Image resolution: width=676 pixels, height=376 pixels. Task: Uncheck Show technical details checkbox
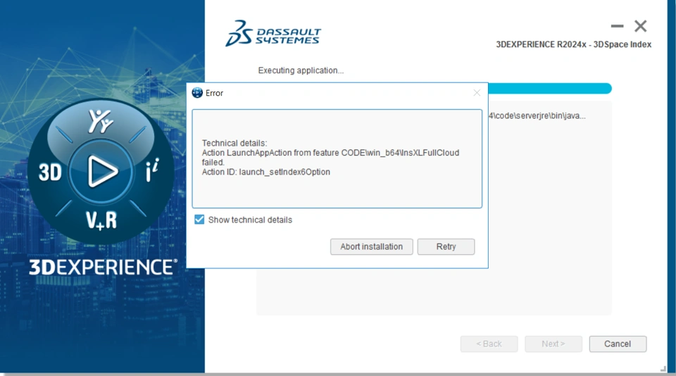point(199,220)
